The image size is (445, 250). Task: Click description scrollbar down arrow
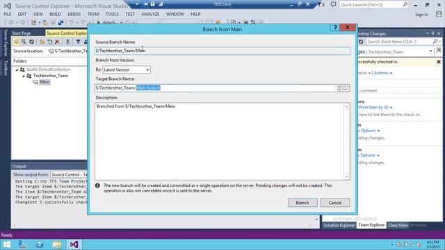[346, 176]
